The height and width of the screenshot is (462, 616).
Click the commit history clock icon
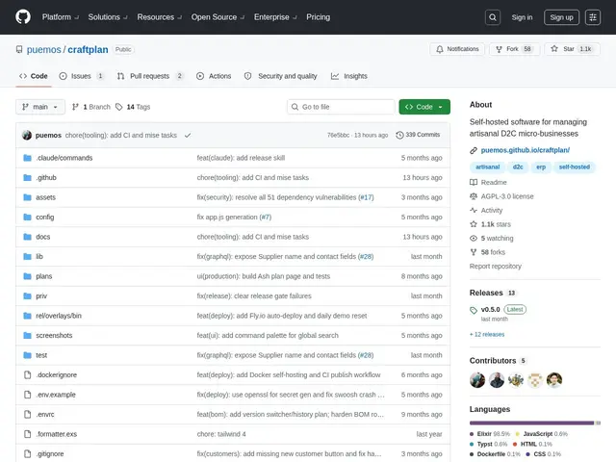pyautogui.click(x=399, y=135)
